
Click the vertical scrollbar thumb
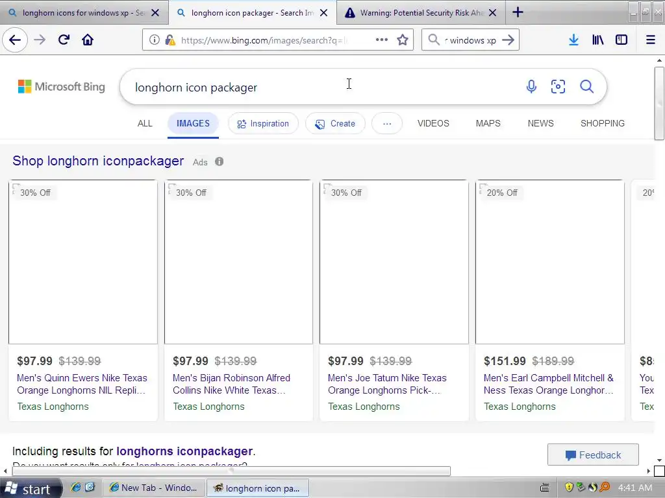[659, 103]
